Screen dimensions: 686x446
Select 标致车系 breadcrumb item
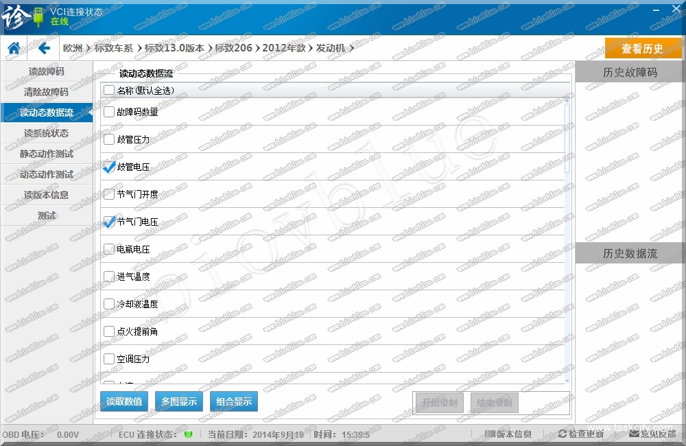[114, 48]
